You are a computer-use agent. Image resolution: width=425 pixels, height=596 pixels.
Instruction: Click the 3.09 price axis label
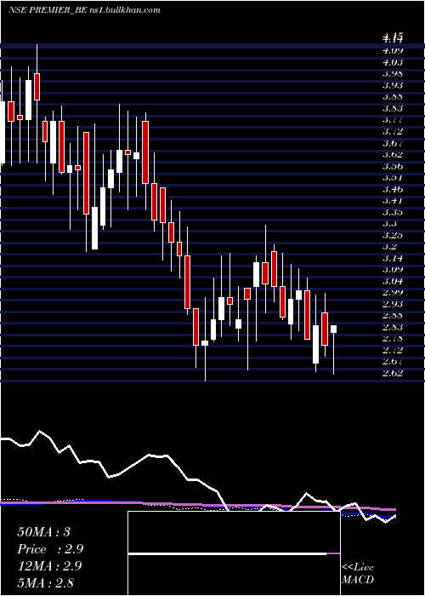393,270
